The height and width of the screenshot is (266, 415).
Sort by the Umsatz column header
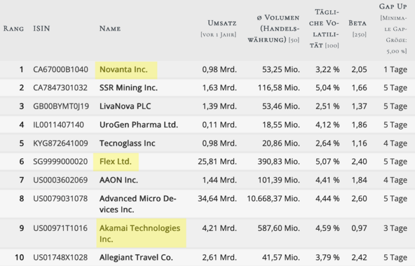point(222,23)
